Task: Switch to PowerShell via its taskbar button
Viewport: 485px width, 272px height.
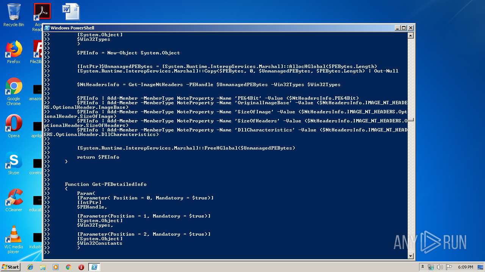Action: point(94,267)
